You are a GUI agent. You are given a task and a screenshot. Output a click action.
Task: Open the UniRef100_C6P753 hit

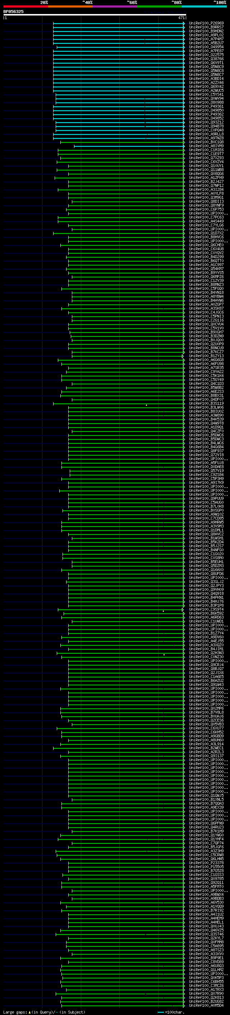pos(206,209)
